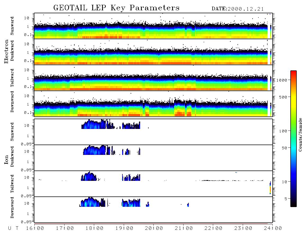Image resolution: width=302 pixels, height=233 pixels.
Task: Click the '0.1' tick of Electron Sunward panel
Action: 28,35
